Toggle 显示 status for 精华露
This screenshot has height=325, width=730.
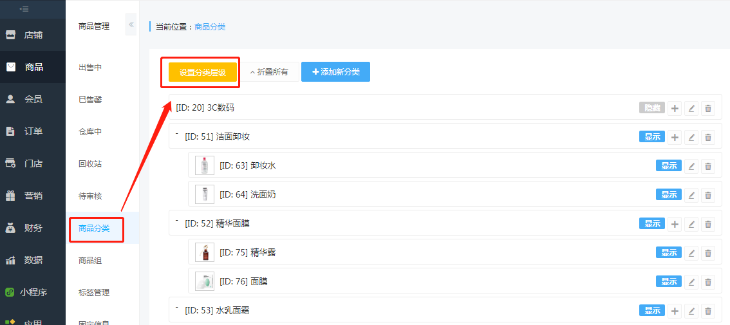click(x=669, y=252)
